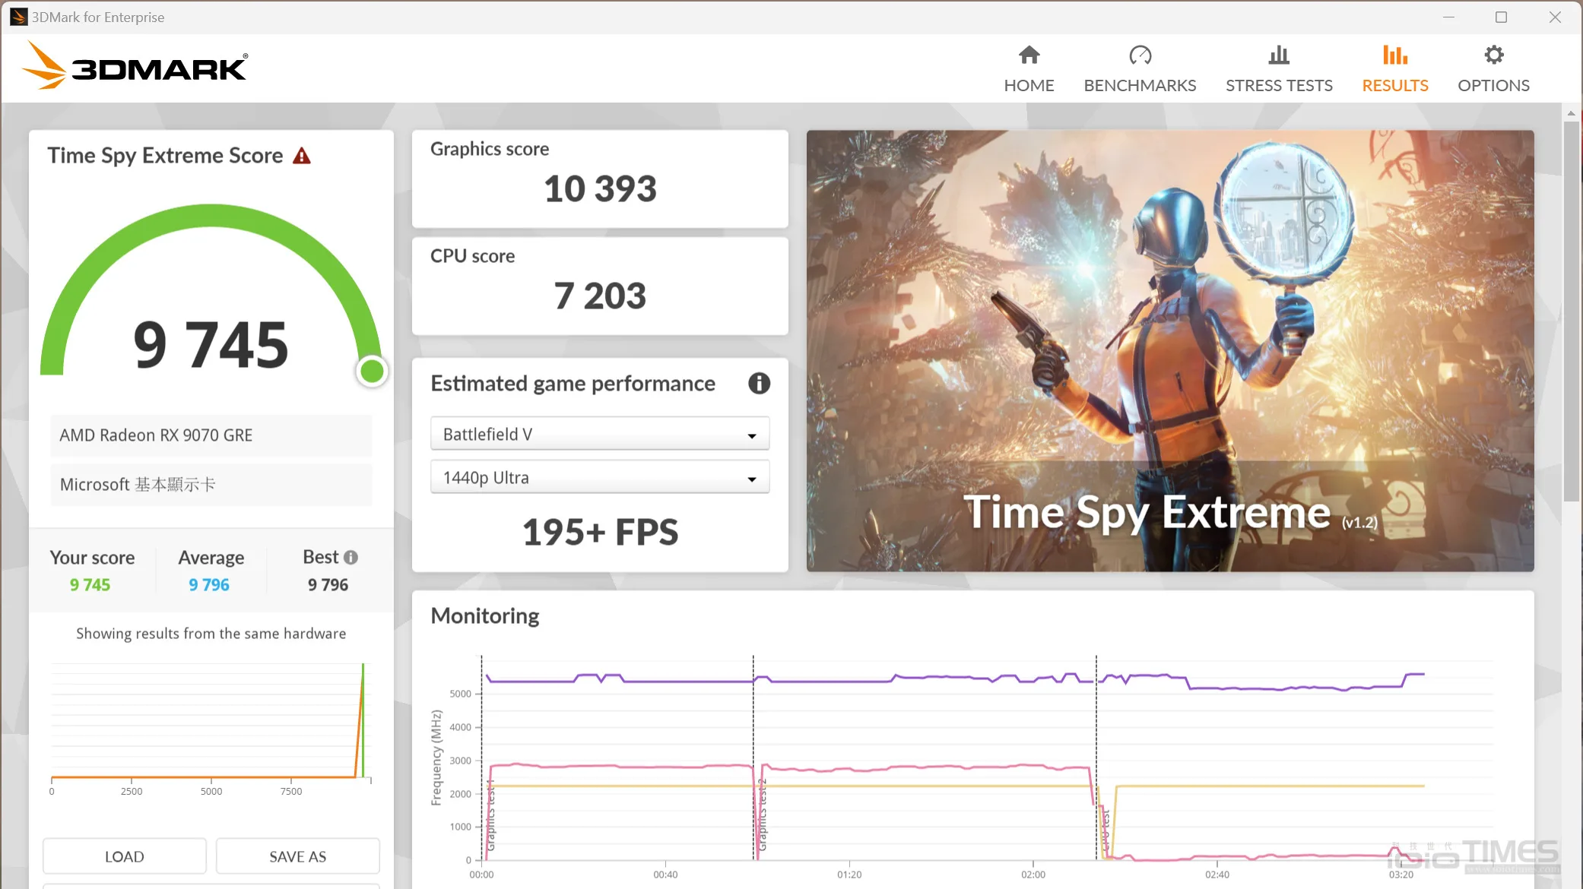Click the Monitoring heading

click(x=485, y=615)
